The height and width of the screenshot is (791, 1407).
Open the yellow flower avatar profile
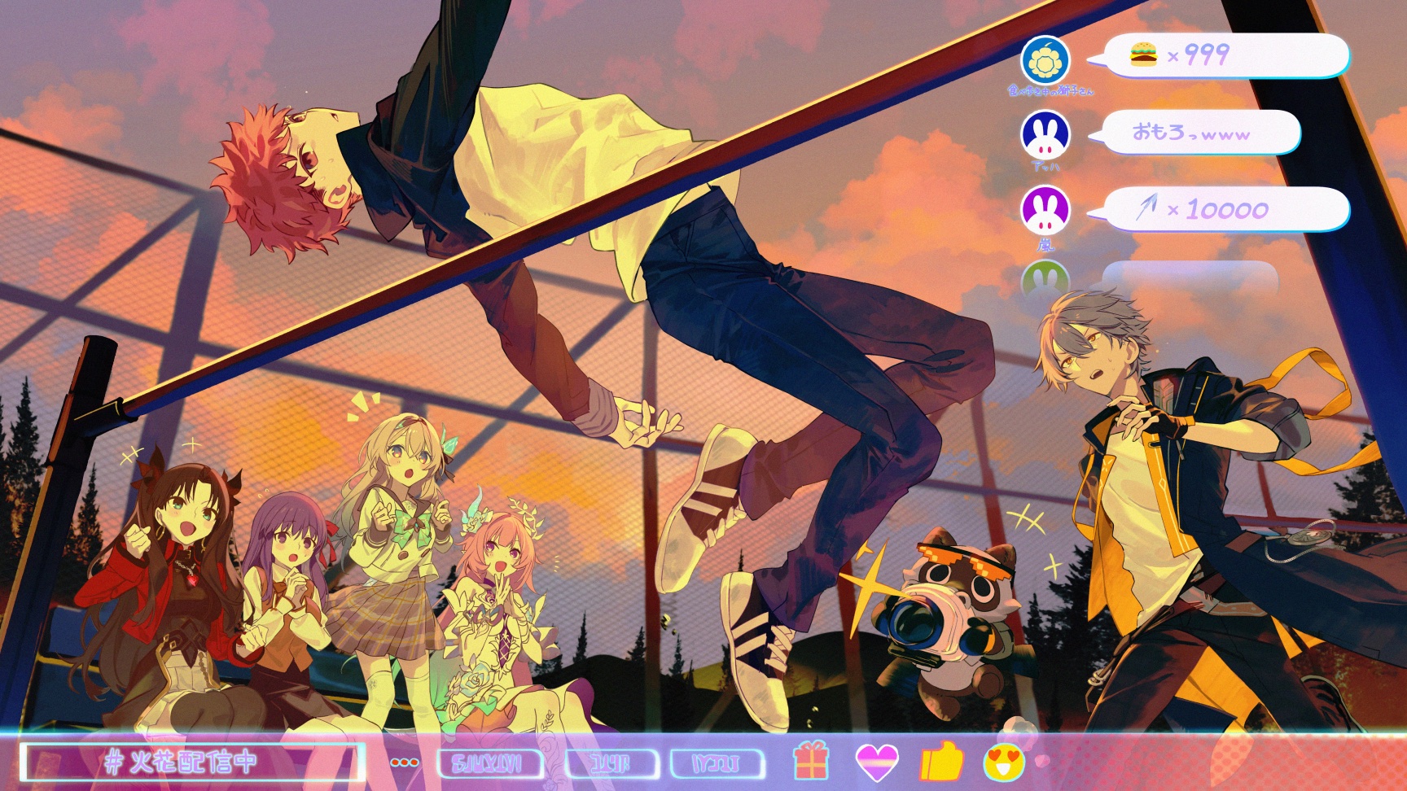[x=1045, y=59]
